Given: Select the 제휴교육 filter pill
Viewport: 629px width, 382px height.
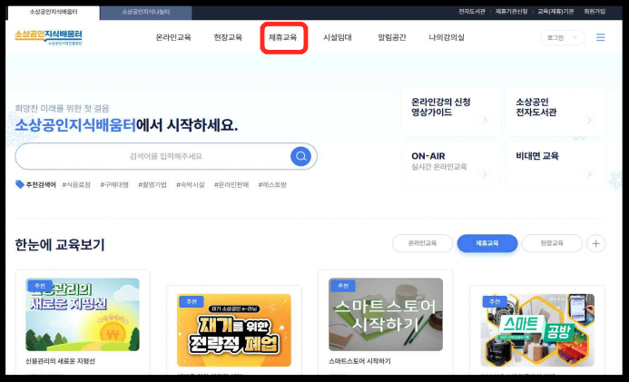Looking at the screenshot, I should point(487,243).
